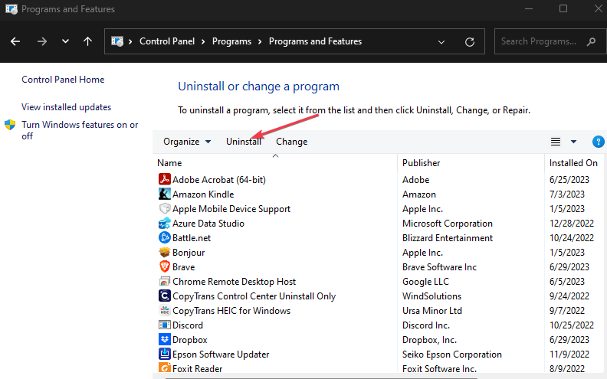Go back using the back arrow
607x379 pixels.
15,41
